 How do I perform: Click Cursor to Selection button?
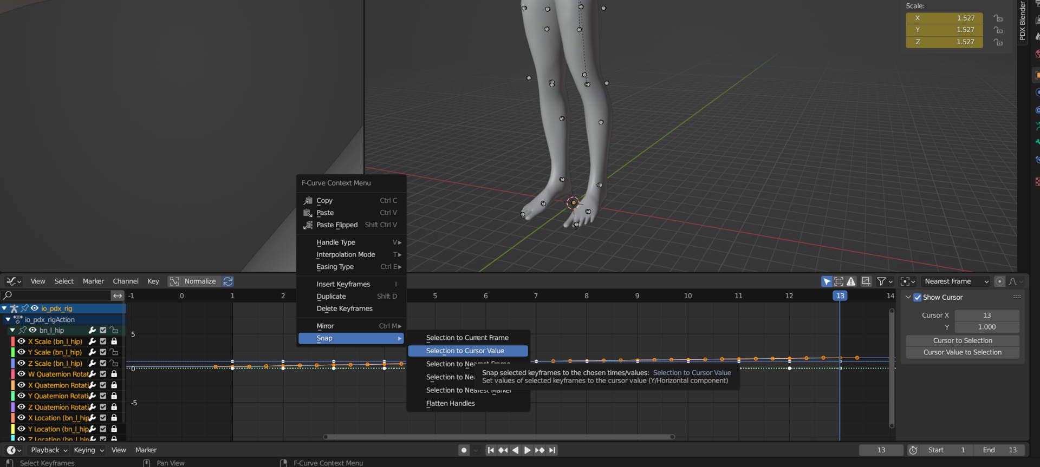tap(963, 340)
